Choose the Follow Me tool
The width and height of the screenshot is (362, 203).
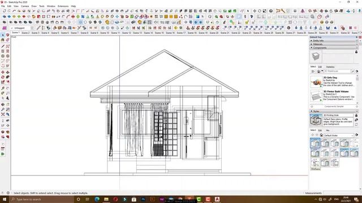(7, 77)
